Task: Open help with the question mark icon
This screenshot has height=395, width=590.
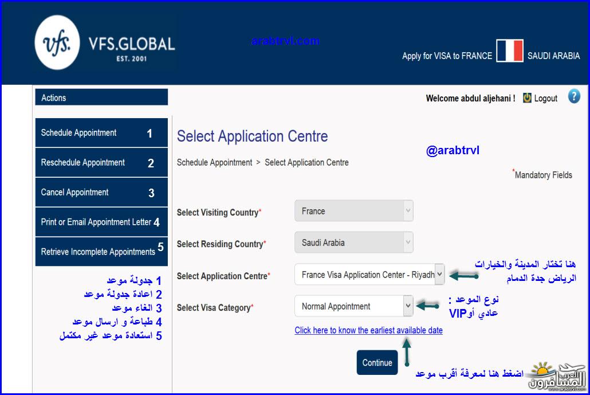Action: coord(574,96)
